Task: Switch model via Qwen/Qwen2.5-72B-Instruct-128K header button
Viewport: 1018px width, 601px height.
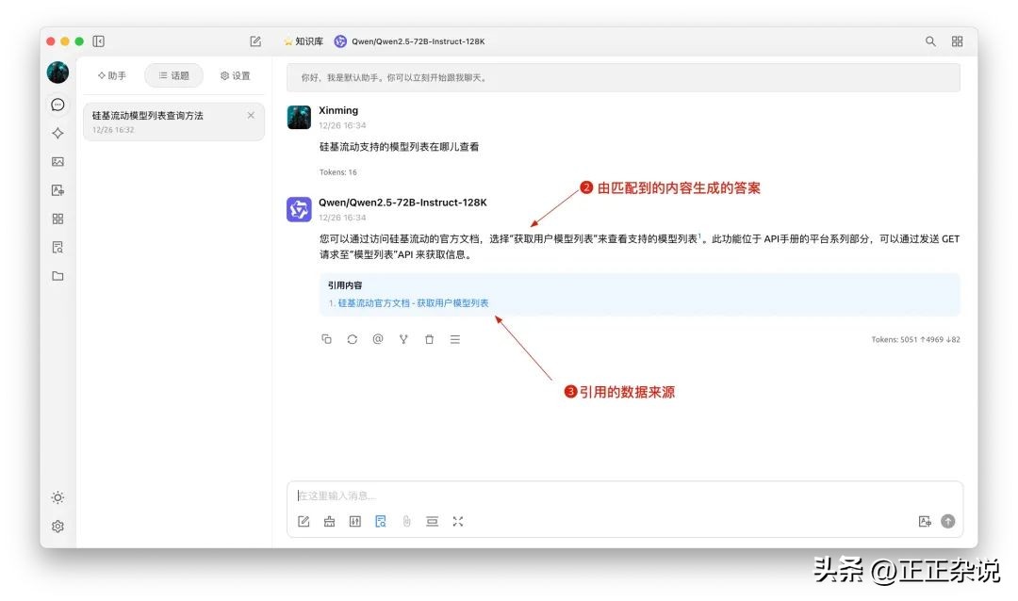Action: [410, 41]
